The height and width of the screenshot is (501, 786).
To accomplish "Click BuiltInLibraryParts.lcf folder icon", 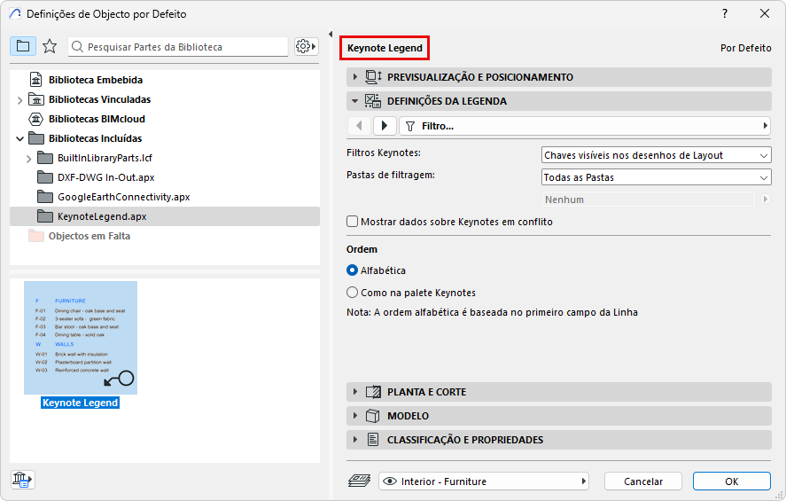I will tap(45, 158).
